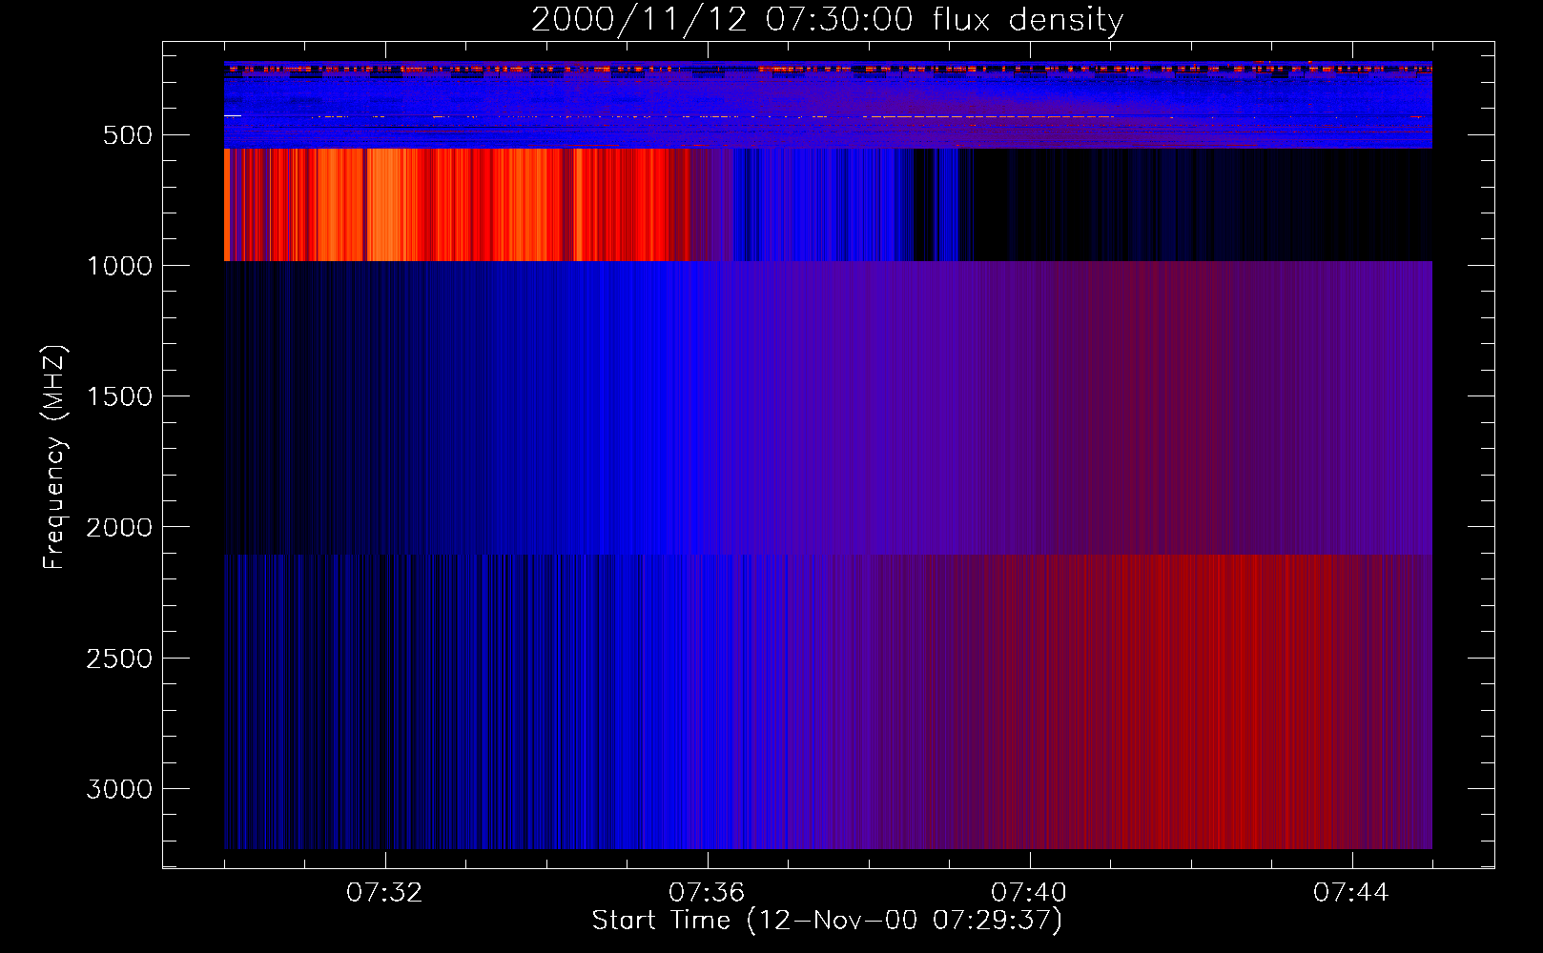Click the 2000 frequency tick label
1543x953 pixels.
tap(119, 527)
